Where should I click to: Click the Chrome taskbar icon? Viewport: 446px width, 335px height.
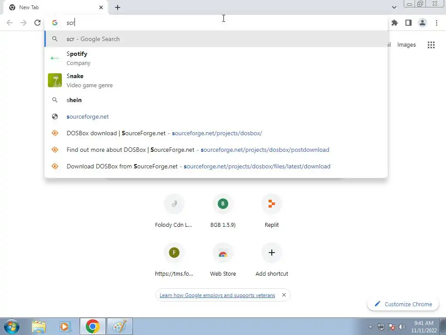tap(92, 326)
